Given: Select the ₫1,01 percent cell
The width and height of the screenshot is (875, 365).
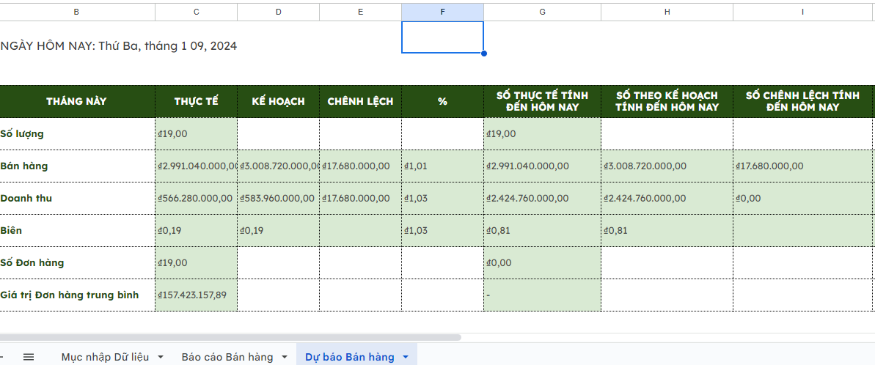Looking at the screenshot, I should 442,166.
